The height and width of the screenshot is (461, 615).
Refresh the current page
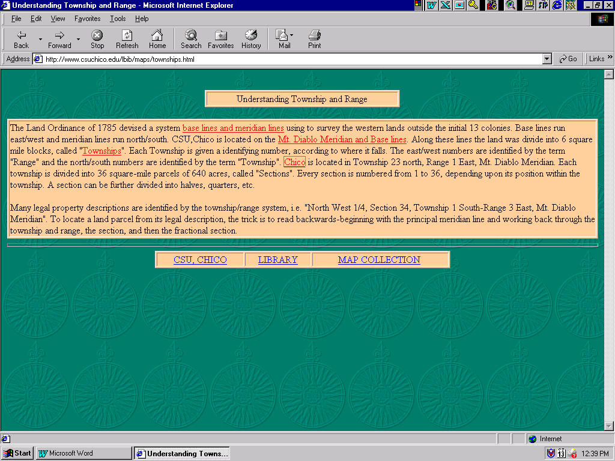pos(127,39)
